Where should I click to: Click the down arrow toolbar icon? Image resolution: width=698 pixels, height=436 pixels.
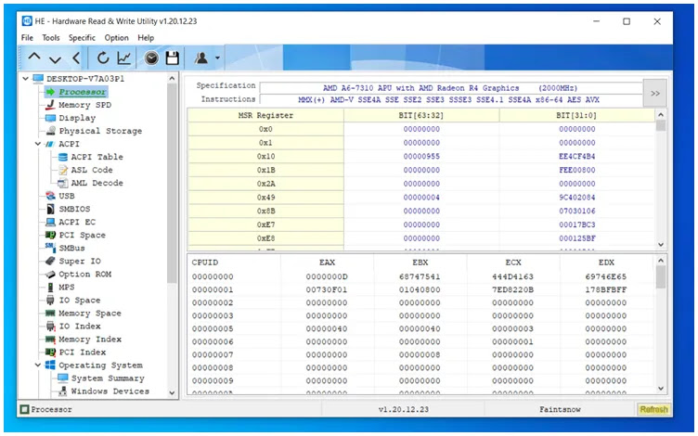55,58
